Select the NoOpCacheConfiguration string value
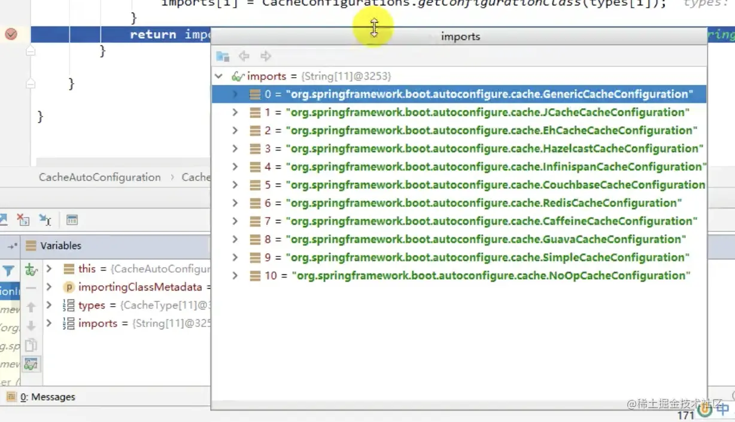The image size is (735, 422). coord(491,276)
